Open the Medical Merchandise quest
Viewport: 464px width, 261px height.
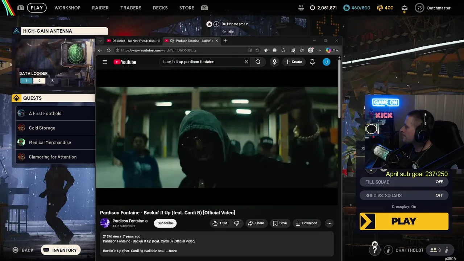[55, 142]
